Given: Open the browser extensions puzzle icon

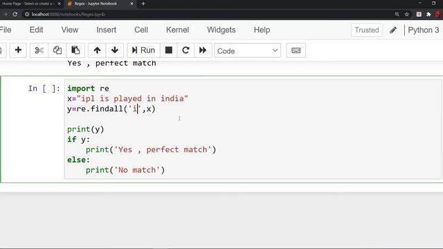Looking at the screenshot, I should tap(428, 14).
